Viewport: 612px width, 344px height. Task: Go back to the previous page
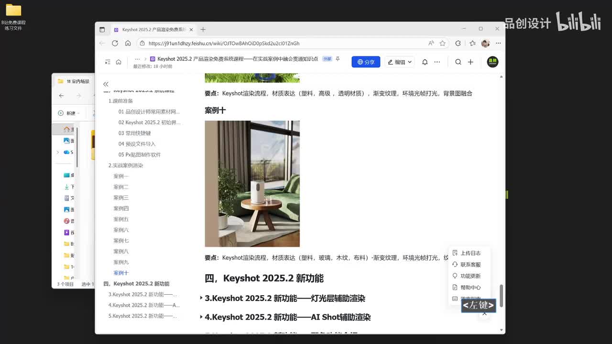[102, 43]
